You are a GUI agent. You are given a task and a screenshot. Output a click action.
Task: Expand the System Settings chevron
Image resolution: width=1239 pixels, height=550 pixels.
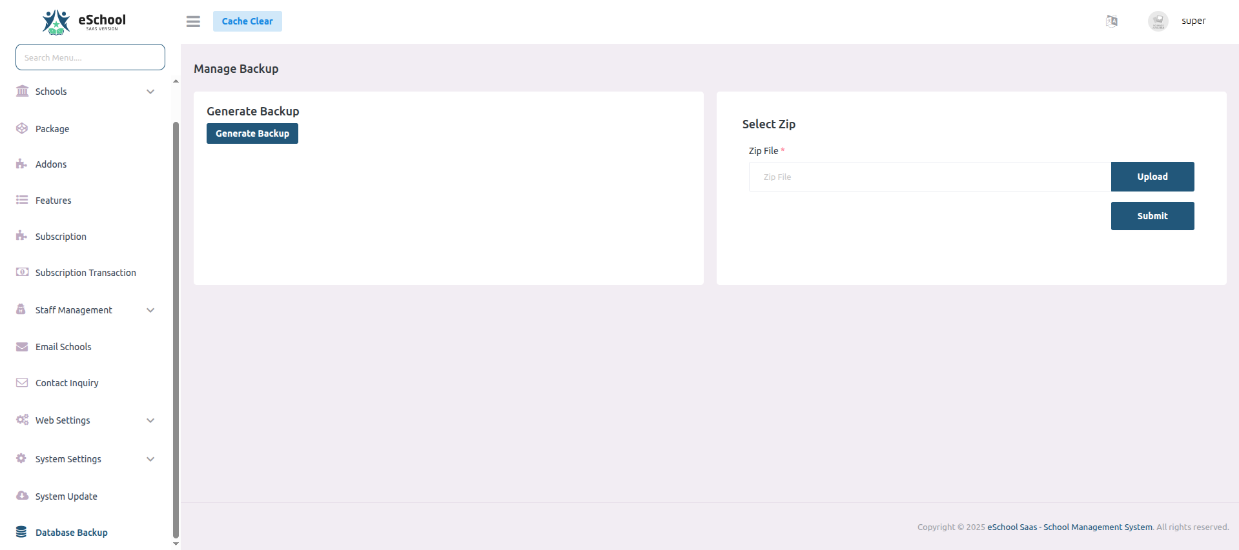point(150,459)
